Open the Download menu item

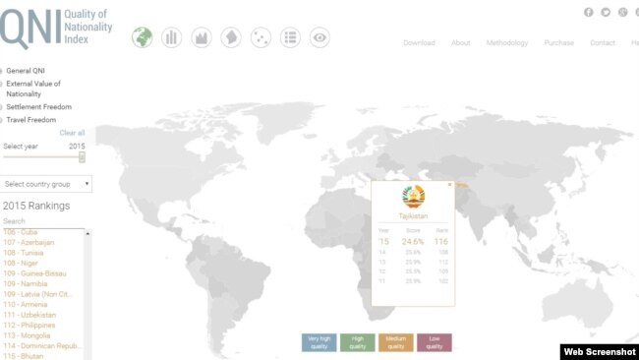tap(419, 43)
